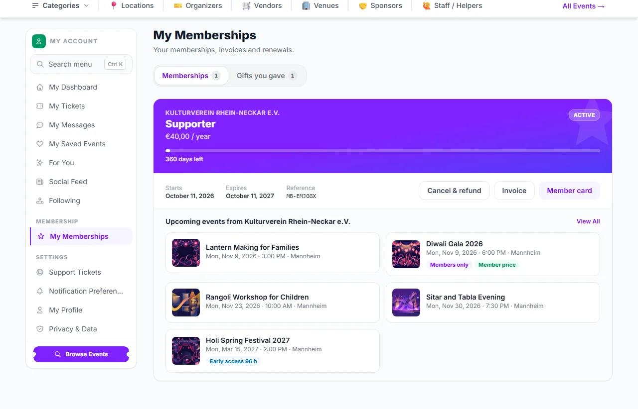The image size is (638, 409).
Task: Open the Rangoli Workshop for Children thumbnail
Action: 186,303
